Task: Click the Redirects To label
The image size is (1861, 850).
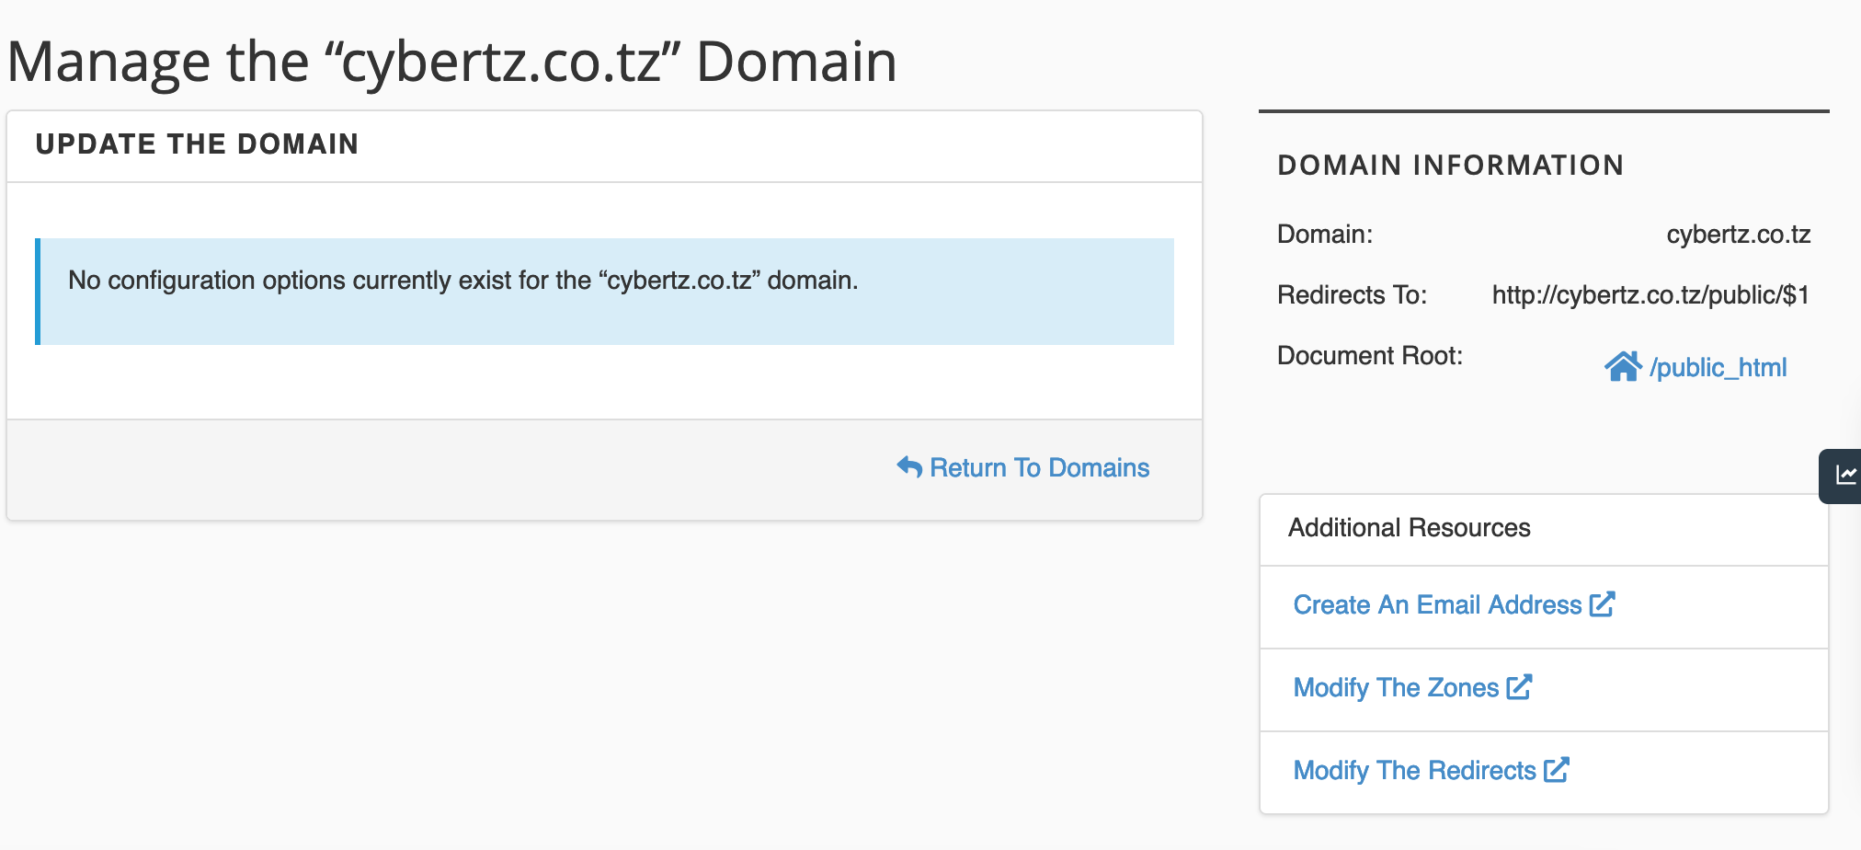Action: pyautogui.click(x=1352, y=295)
